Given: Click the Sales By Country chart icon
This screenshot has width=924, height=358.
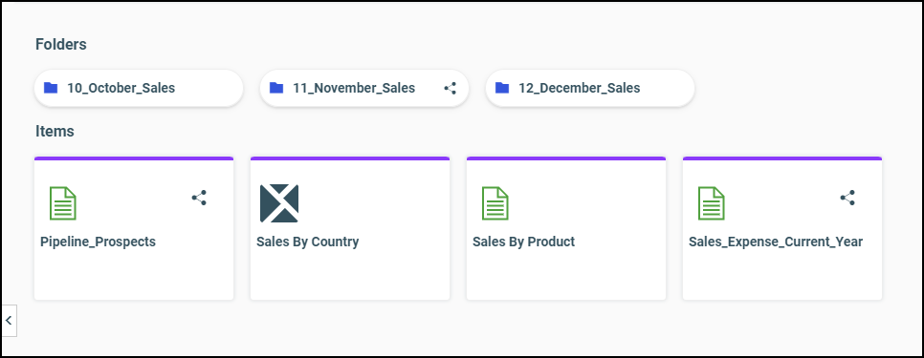Looking at the screenshot, I should [279, 203].
